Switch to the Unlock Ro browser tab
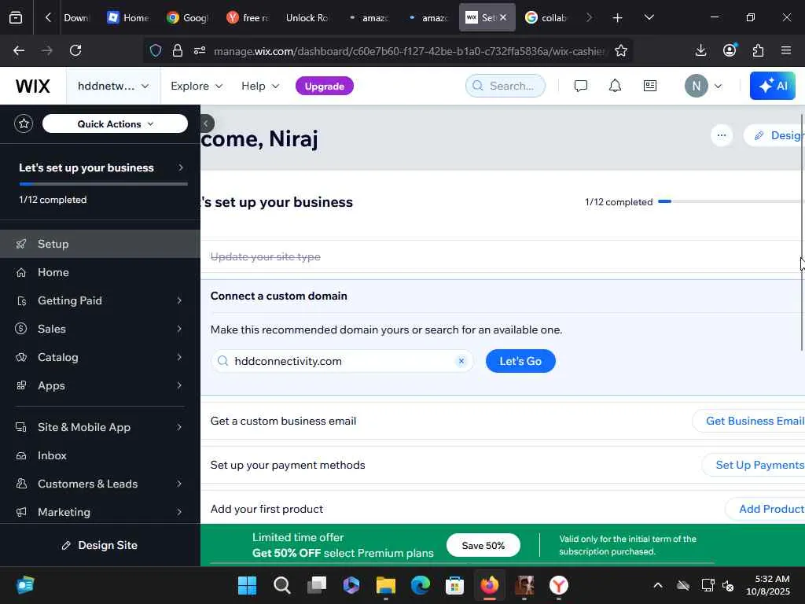 tap(307, 17)
